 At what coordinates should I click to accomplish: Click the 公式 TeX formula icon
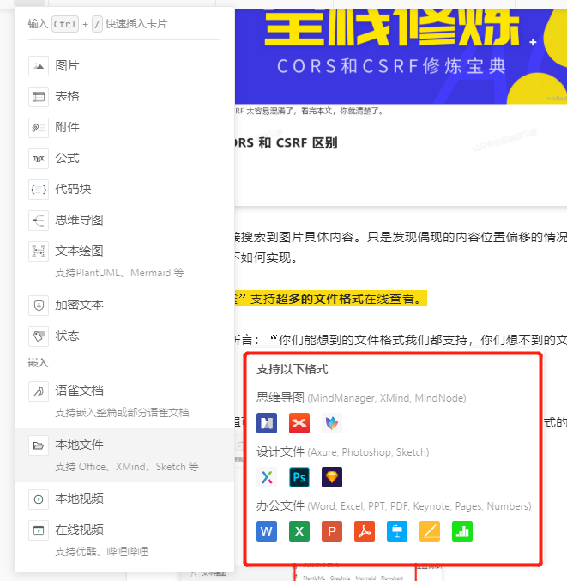click(39, 159)
